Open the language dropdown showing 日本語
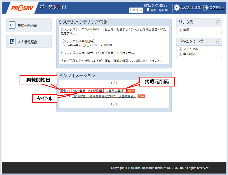Viewport: 228px width, 175px height. click(x=136, y=10)
